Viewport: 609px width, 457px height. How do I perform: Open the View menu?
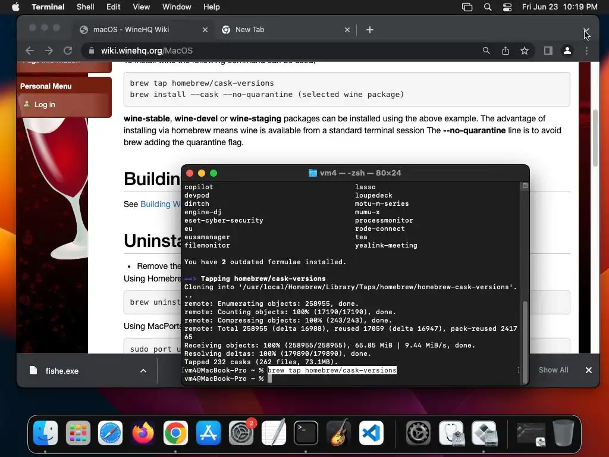[141, 7]
